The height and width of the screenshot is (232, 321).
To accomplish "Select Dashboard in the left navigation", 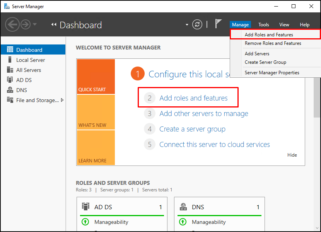I will click(33, 50).
